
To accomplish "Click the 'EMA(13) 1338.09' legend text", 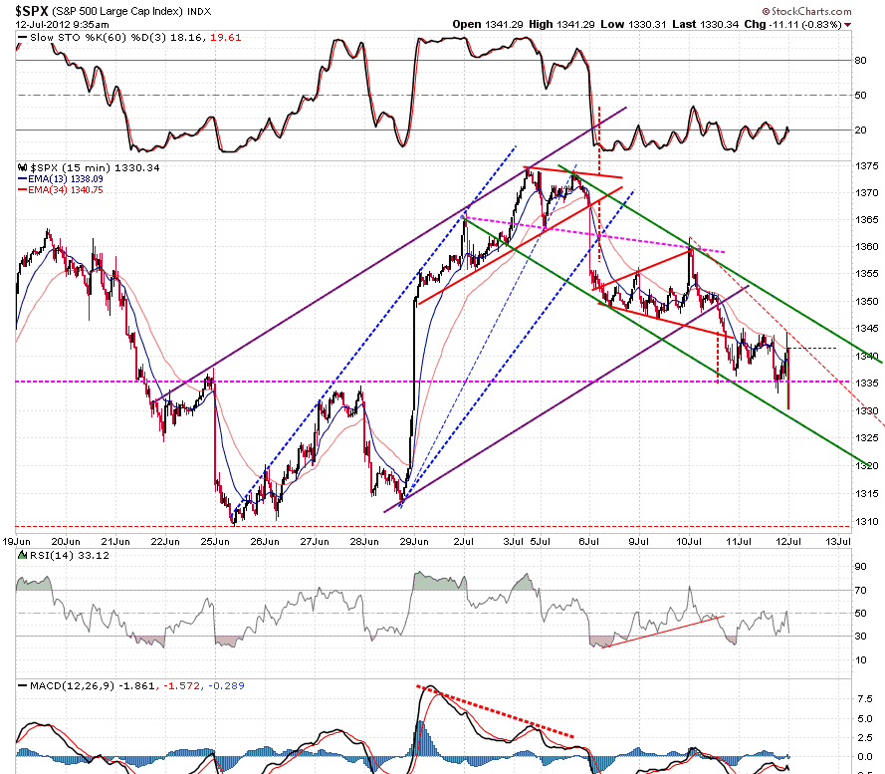I will click(66, 179).
